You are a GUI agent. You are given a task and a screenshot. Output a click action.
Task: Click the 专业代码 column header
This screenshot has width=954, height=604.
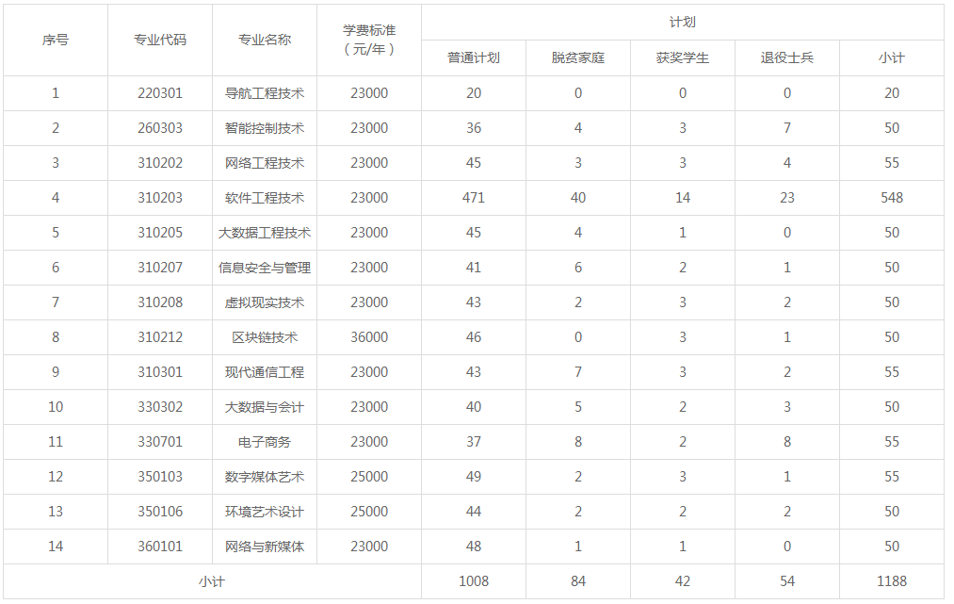coord(160,40)
